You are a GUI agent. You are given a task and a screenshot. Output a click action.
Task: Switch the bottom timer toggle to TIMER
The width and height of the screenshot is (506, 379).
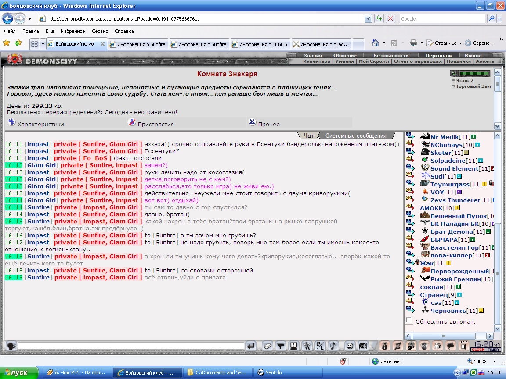493,350
